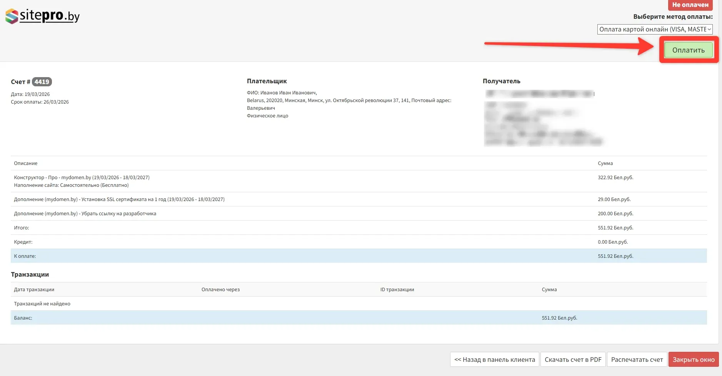The image size is (722, 376).
Task: Click Убрать ссылку на разработчика row
Action: (x=85, y=214)
